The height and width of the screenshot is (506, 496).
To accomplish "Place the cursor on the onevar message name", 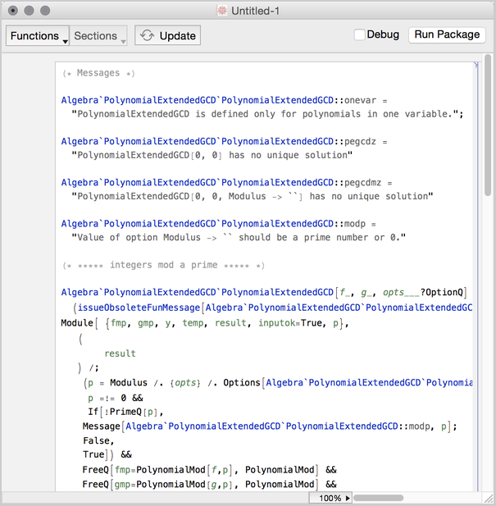I will click(362, 100).
